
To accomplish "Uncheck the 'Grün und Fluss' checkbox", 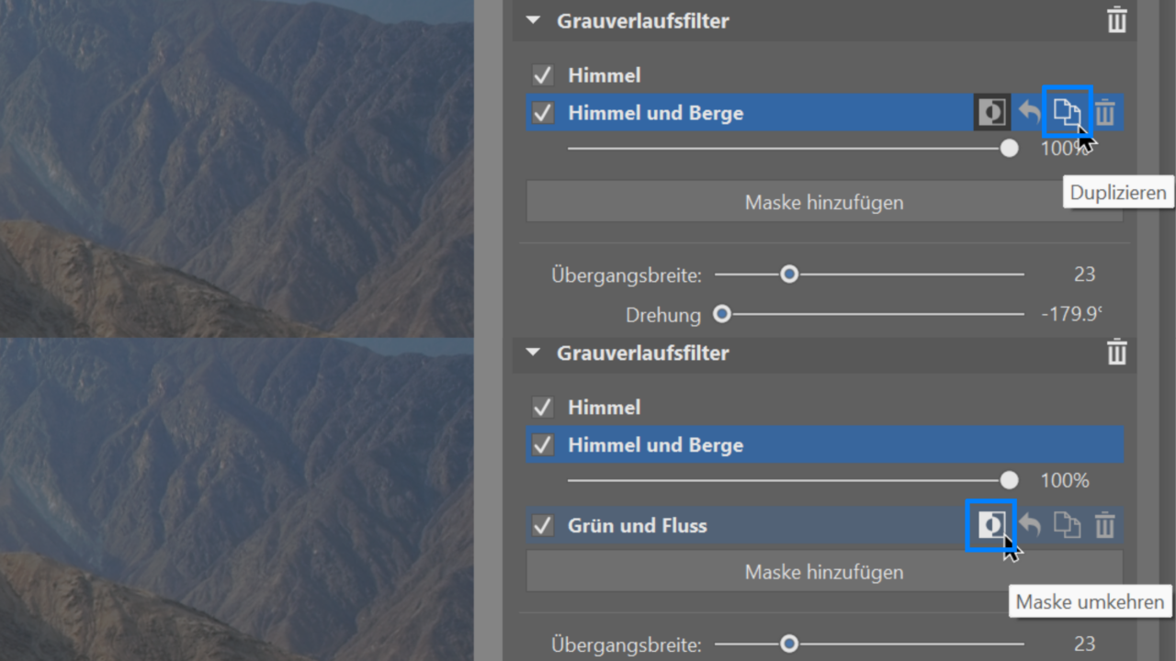I will [x=542, y=525].
